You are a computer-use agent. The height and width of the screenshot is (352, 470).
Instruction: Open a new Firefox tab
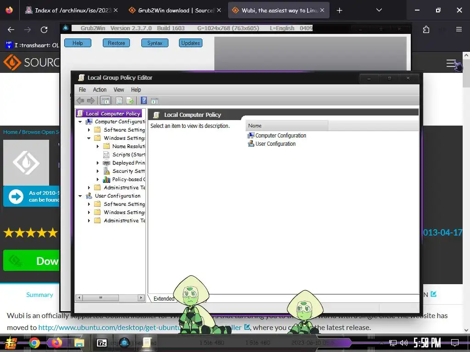pos(339,11)
